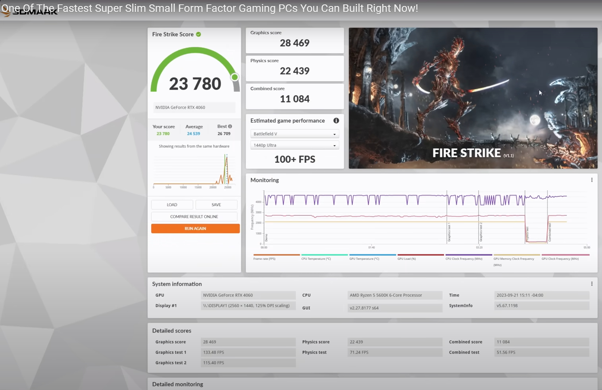Click Graphics test 2 value 115.40 FPS
This screenshot has height=390, width=602.
point(248,363)
